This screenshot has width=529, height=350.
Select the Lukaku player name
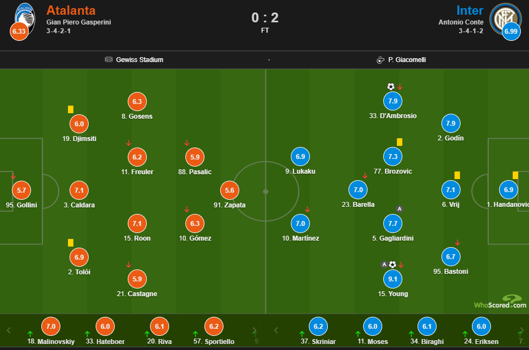point(300,171)
